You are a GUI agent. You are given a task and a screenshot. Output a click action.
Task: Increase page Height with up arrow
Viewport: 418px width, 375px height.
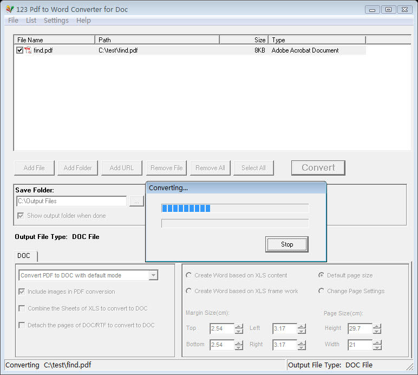377,326
